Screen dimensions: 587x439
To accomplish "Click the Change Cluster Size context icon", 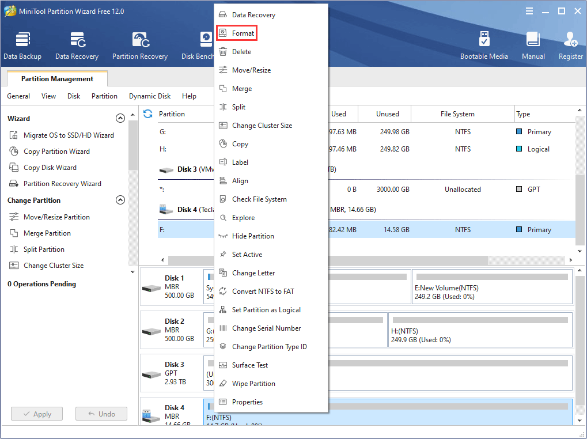I will (223, 126).
